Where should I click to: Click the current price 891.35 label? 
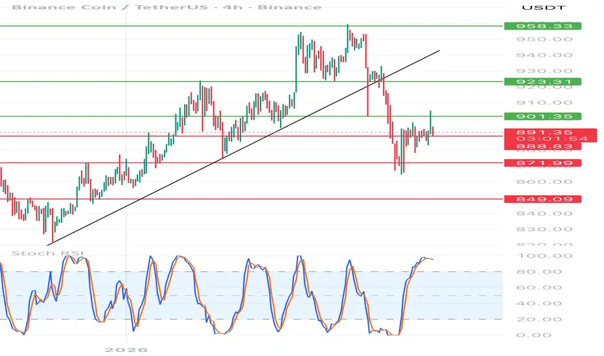[544, 133]
